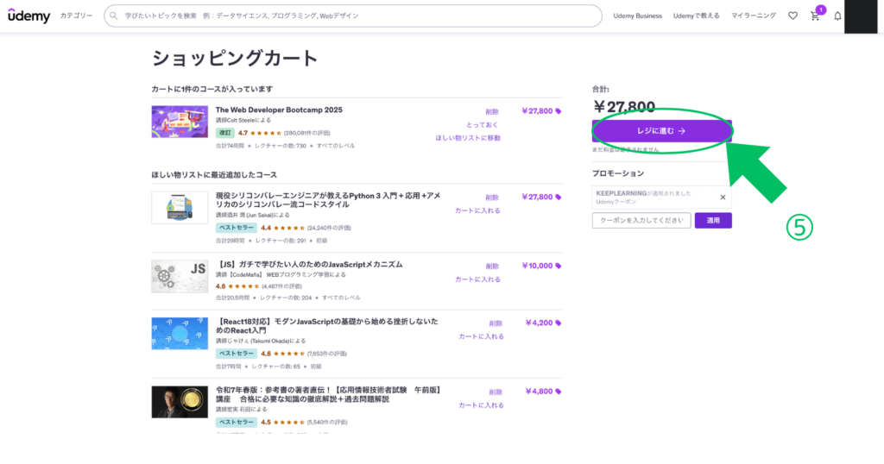Click the 適用 coupon button

[x=713, y=220]
